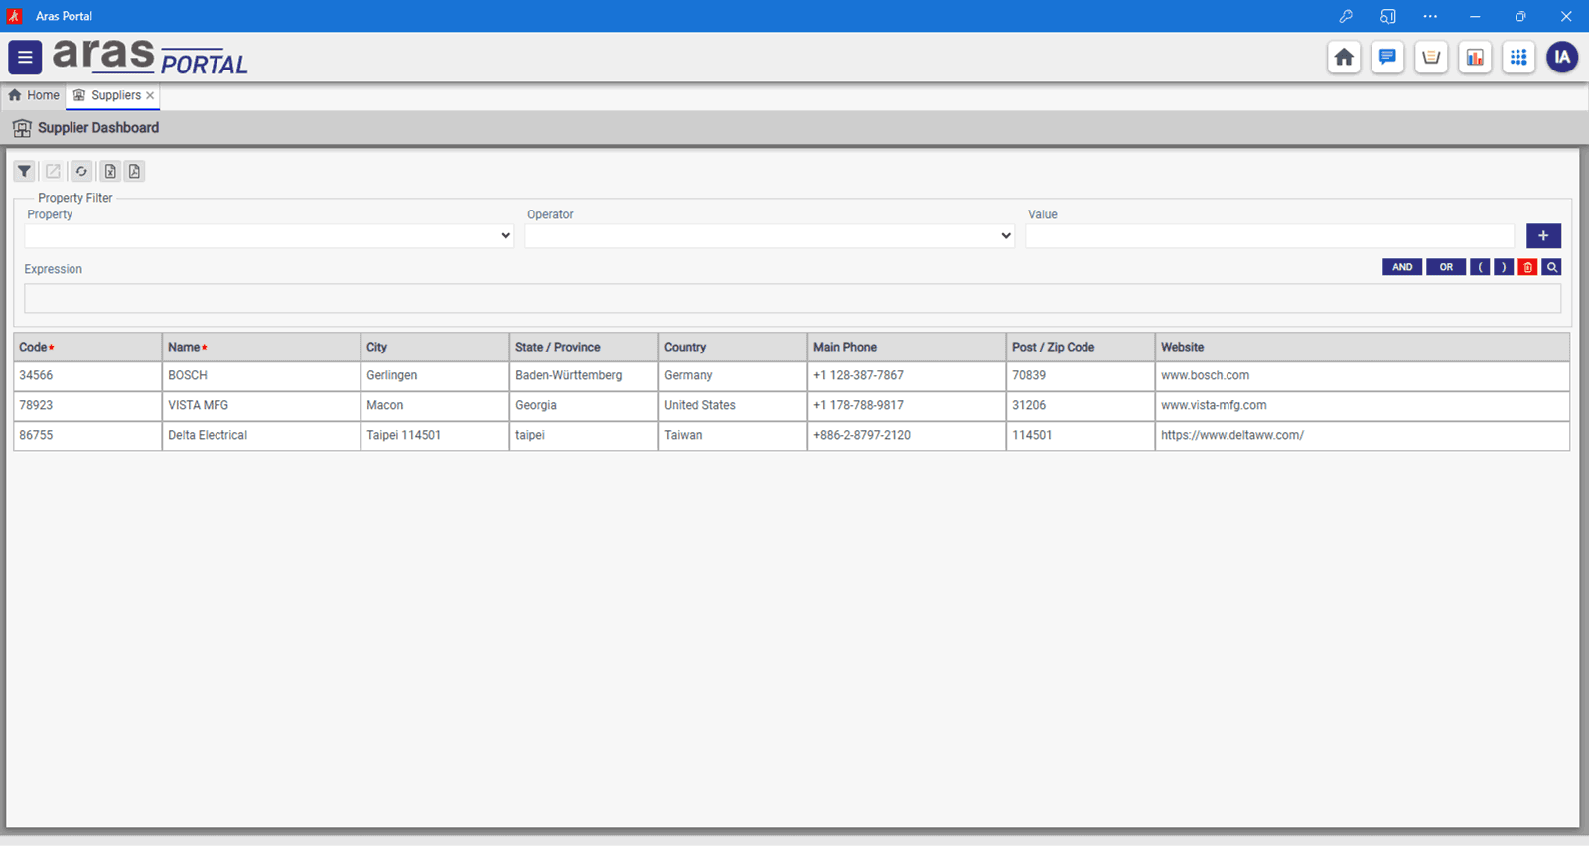Export suppliers to PDF
Image resolution: width=1589 pixels, height=846 pixels.
click(134, 171)
